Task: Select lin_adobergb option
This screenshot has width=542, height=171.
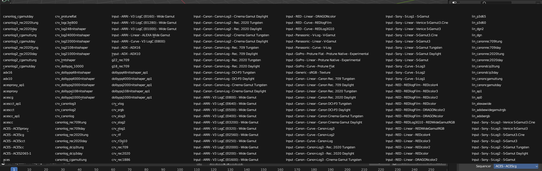Action: pos(481,116)
